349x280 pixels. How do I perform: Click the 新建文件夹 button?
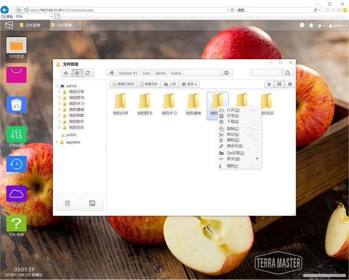click(123, 84)
